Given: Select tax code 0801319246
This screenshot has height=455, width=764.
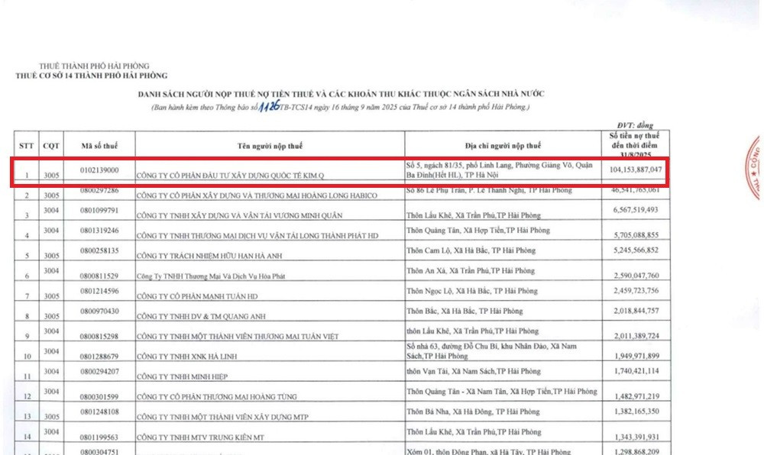Looking at the screenshot, I should click(99, 230).
